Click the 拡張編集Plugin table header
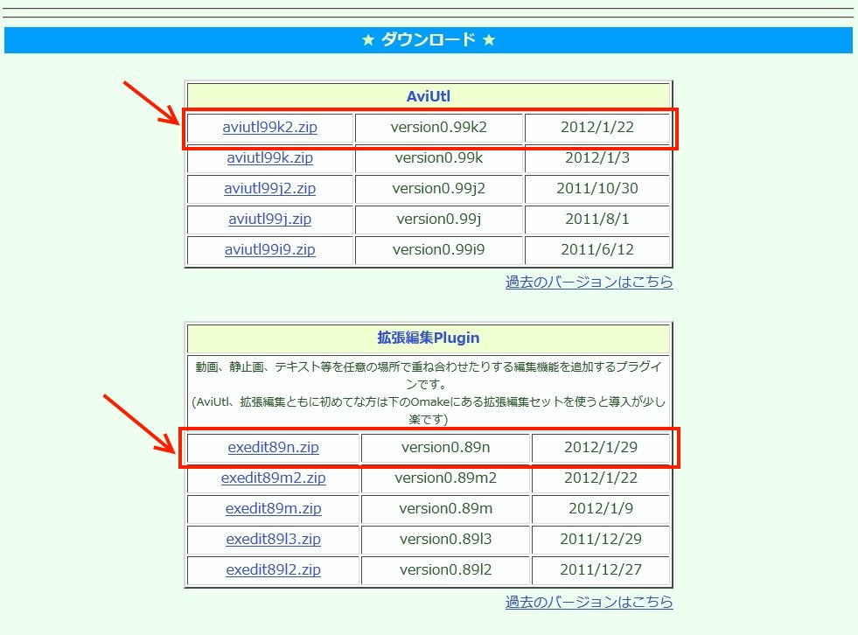 tap(429, 338)
